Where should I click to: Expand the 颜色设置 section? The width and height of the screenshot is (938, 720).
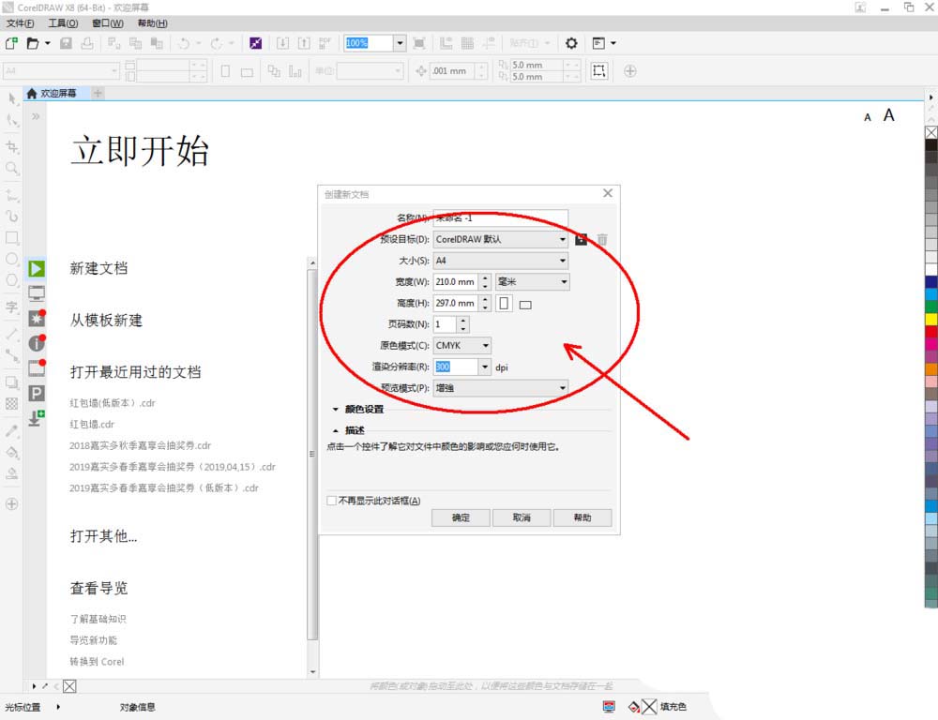pyautogui.click(x=336, y=410)
